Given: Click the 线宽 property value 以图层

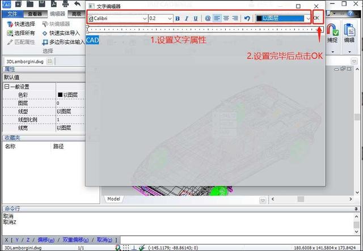Looking at the screenshot, I should [70, 128].
